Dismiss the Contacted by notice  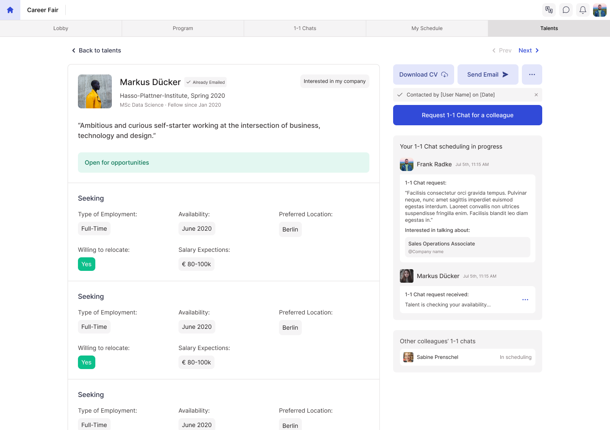point(536,95)
